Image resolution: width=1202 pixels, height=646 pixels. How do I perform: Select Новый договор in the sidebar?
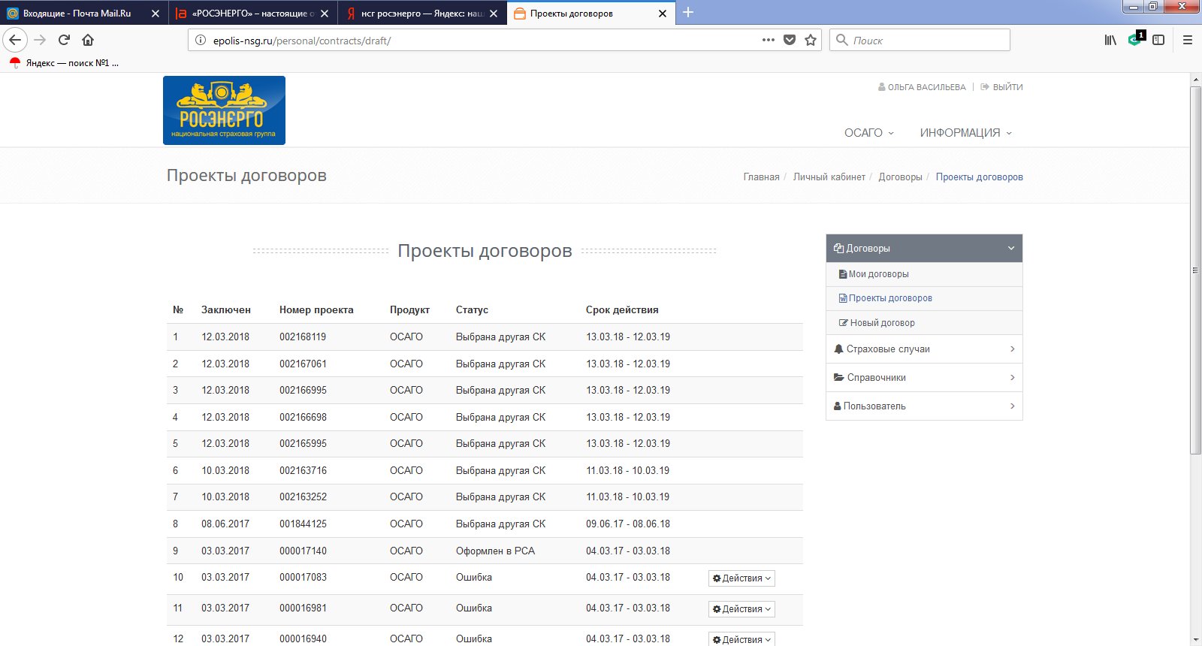(x=882, y=323)
